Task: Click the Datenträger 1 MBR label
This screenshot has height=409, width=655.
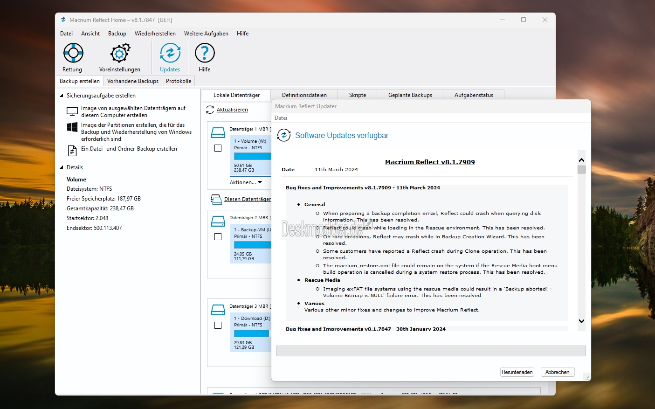Action: tap(249, 129)
